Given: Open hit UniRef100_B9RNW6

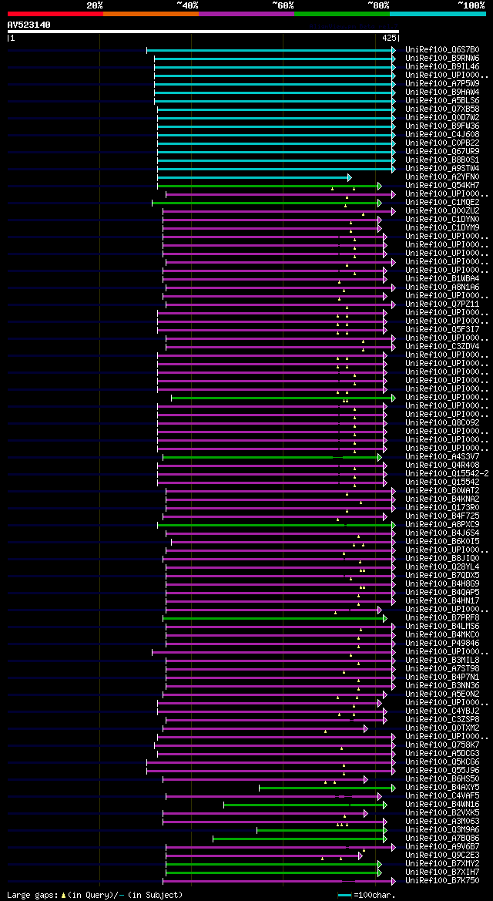Looking at the screenshot, I should (442, 59).
